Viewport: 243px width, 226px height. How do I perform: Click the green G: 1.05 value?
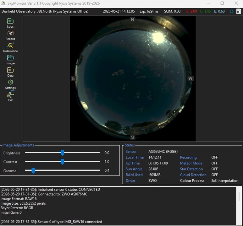(x=206, y=11)
